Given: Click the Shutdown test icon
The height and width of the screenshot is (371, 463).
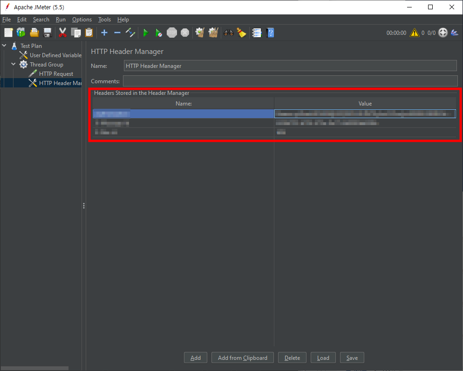Looking at the screenshot, I should [x=185, y=33].
